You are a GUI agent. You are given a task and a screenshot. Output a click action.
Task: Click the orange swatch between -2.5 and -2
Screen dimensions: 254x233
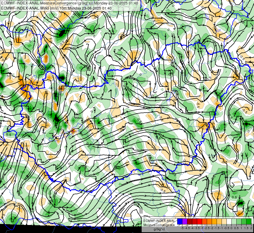click(209, 222)
